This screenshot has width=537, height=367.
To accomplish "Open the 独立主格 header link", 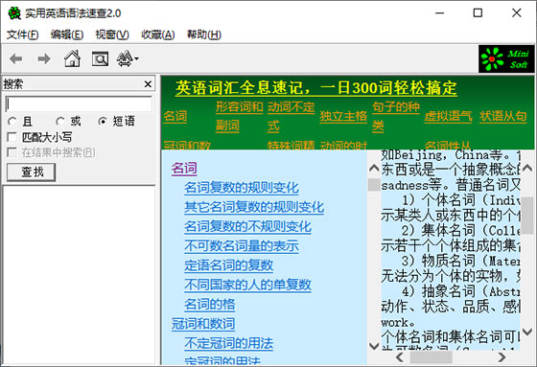I will [x=343, y=116].
